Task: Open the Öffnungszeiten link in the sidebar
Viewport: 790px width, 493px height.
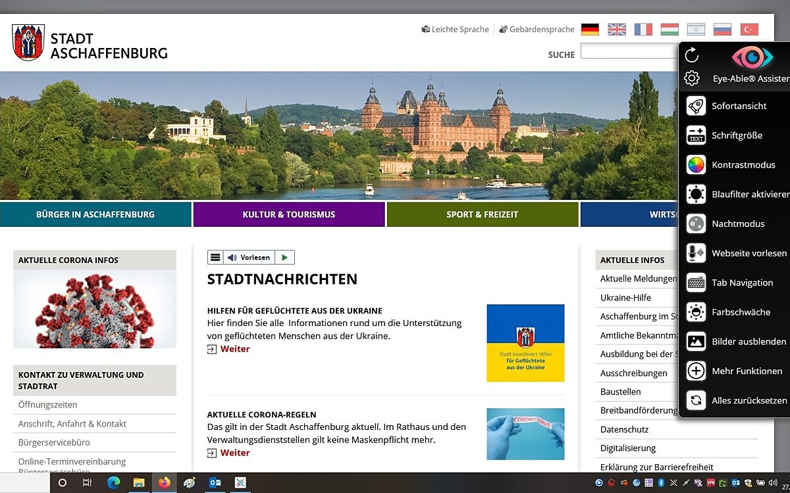Action: pyautogui.click(x=47, y=405)
